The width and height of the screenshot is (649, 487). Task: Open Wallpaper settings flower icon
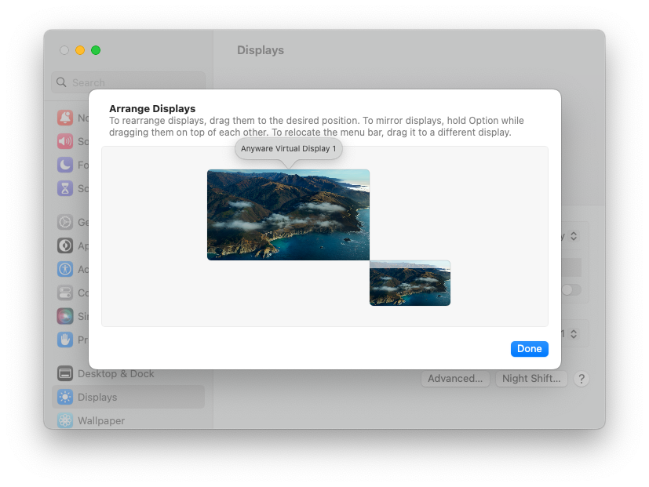coord(65,421)
